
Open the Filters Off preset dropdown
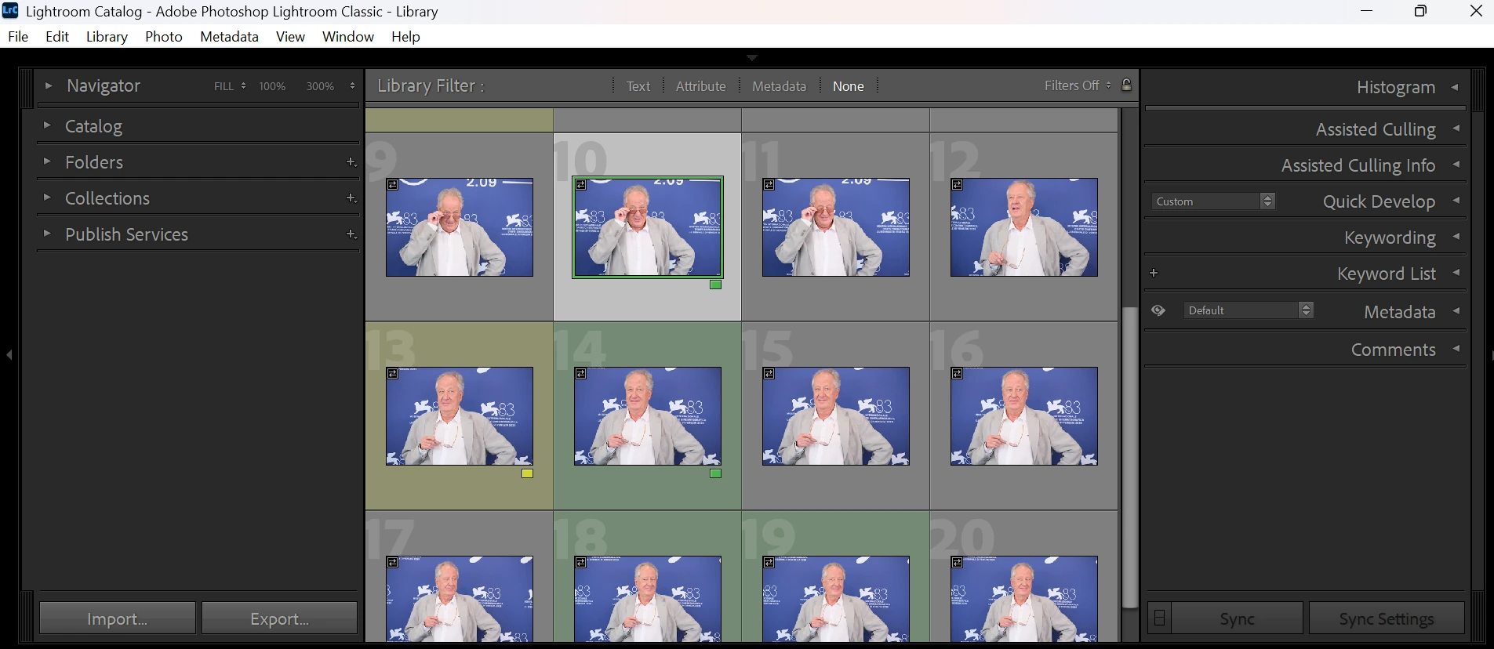tap(1078, 85)
